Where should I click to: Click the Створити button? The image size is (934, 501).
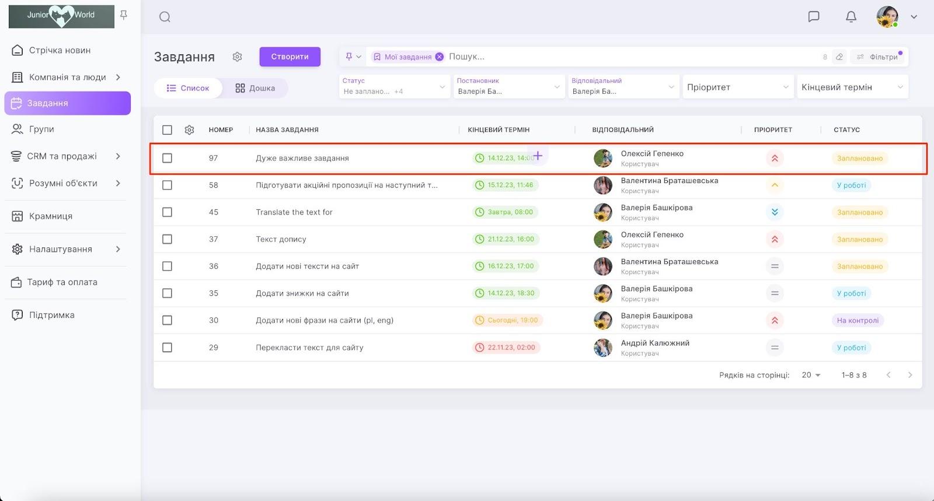pyautogui.click(x=290, y=57)
